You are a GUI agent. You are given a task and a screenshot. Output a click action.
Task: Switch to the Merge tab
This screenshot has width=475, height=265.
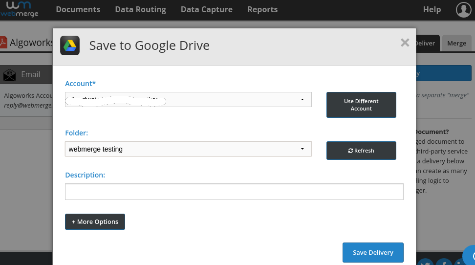(x=456, y=43)
